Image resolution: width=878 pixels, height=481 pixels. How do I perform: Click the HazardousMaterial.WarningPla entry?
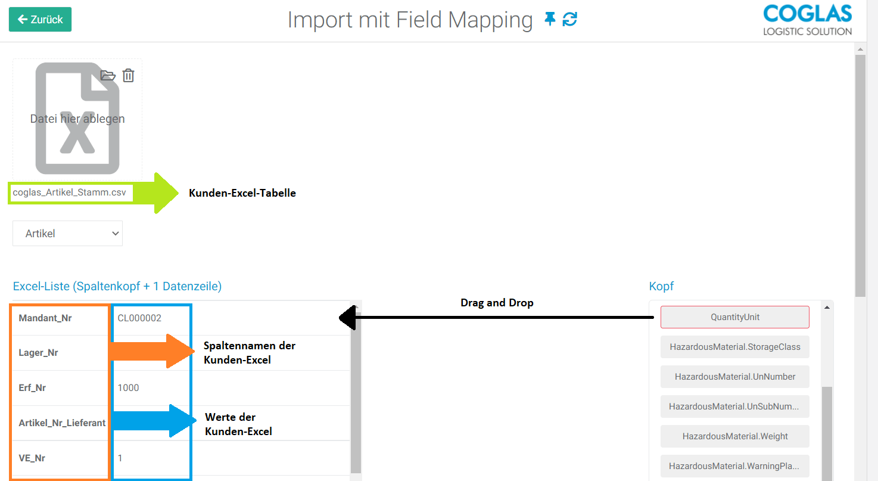734,466
